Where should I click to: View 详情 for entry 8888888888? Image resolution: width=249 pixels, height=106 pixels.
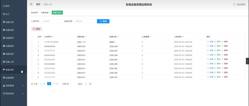click(x=210, y=46)
